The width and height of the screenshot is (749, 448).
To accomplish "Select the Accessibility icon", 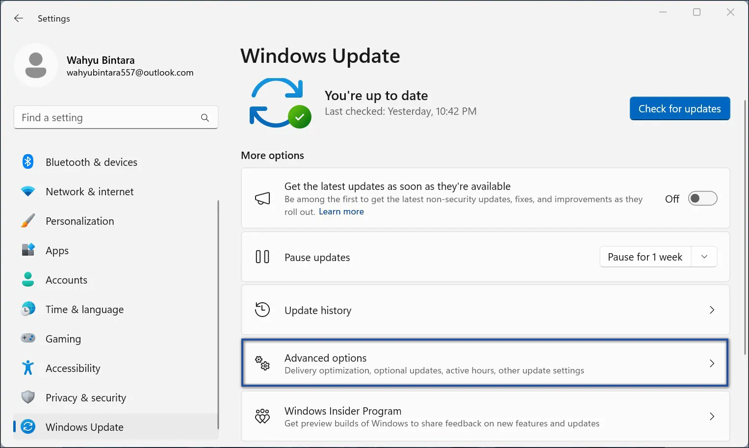I will coord(28,368).
